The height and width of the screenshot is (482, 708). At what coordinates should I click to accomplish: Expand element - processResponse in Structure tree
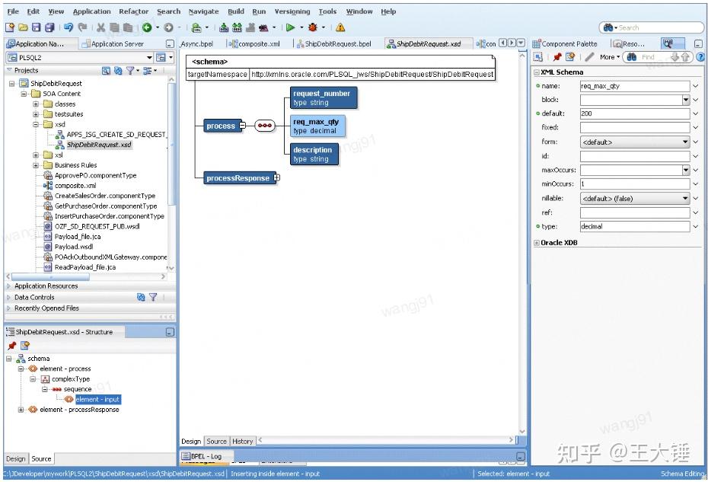(21, 410)
